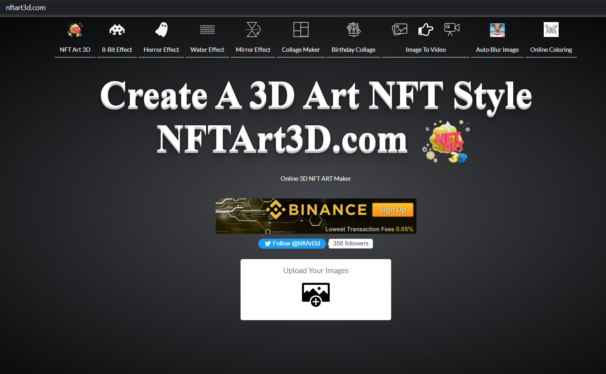The height and width of the screenshot is (374, 606).
Task: Open Birthday Collage text link
Action: point(353,50)
